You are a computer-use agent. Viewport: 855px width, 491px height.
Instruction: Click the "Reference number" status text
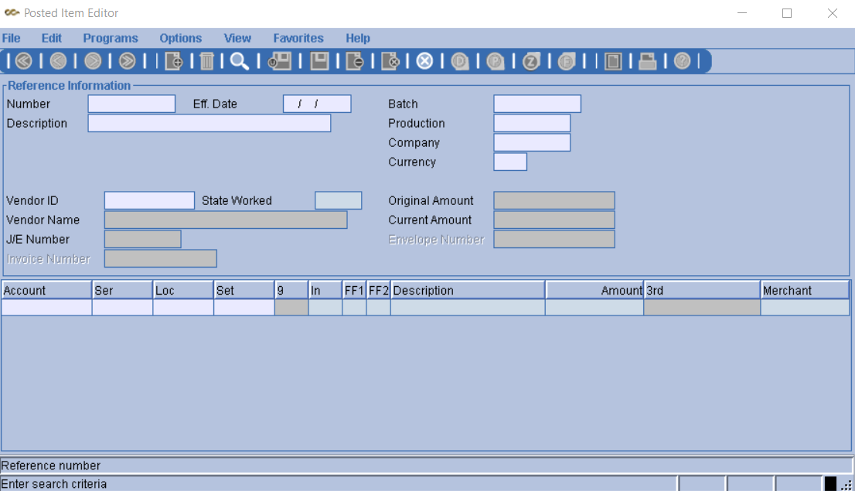pyautogui.click(x=51, y=465)
